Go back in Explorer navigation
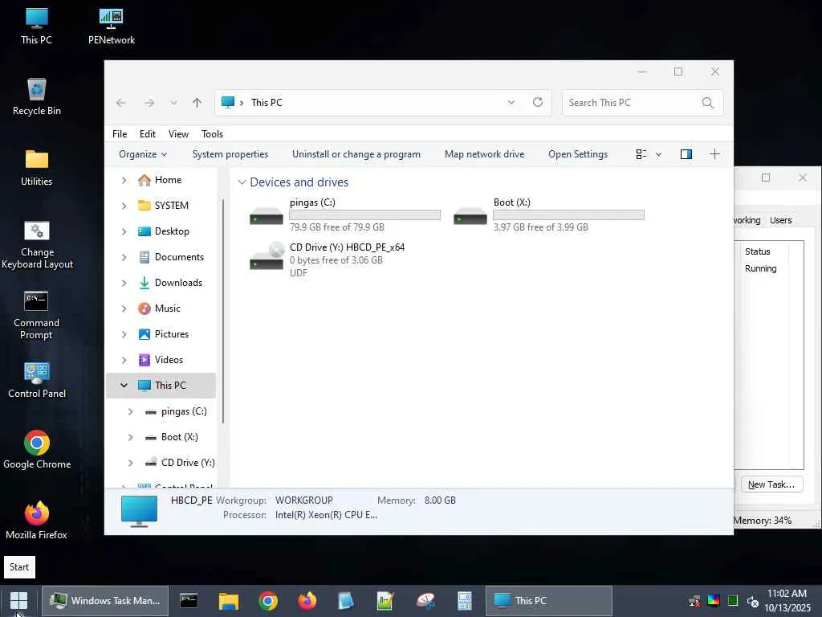Viewport: 822px width, 617px height. [121, 103]
